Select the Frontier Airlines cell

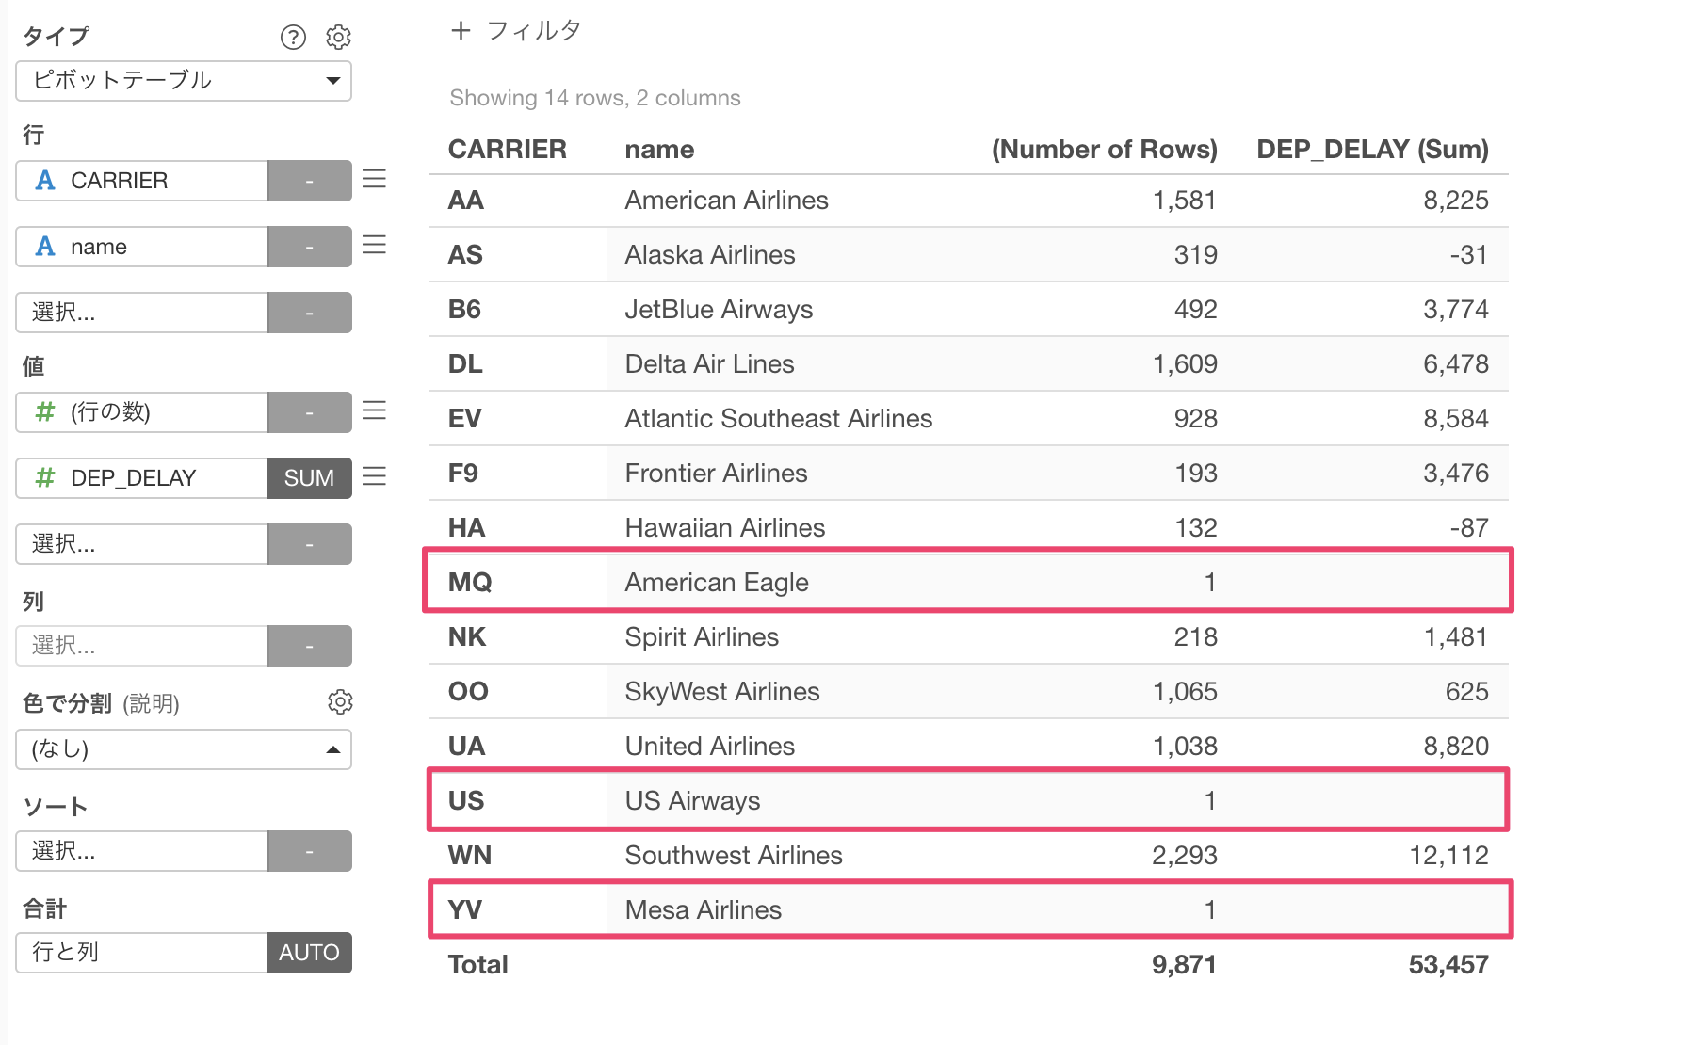[717, 474]
